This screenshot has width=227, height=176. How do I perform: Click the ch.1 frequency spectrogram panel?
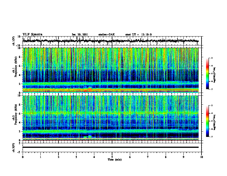pyautogui.click(x=110, y=70)
